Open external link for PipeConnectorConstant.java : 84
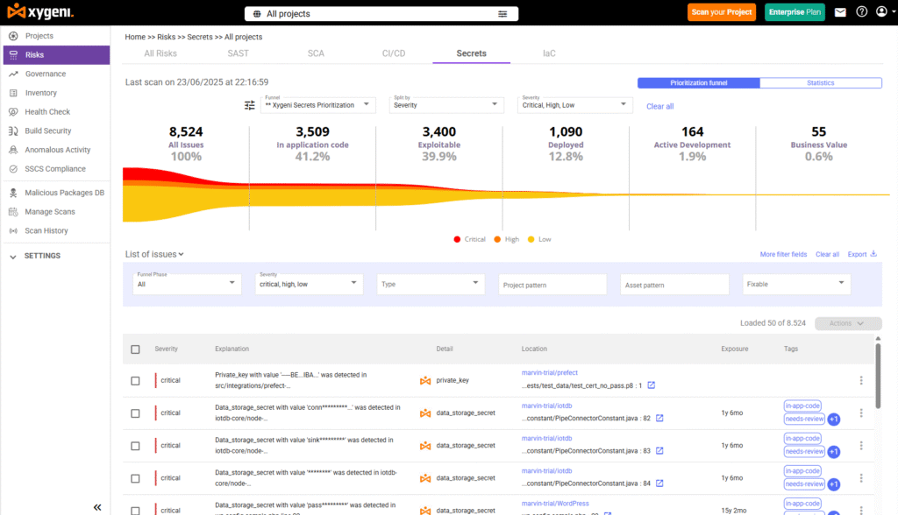The image size is (898, 515). pyautogui.click(x=659, y=483)
